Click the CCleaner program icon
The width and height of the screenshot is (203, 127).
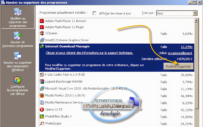tap(42, 33)
